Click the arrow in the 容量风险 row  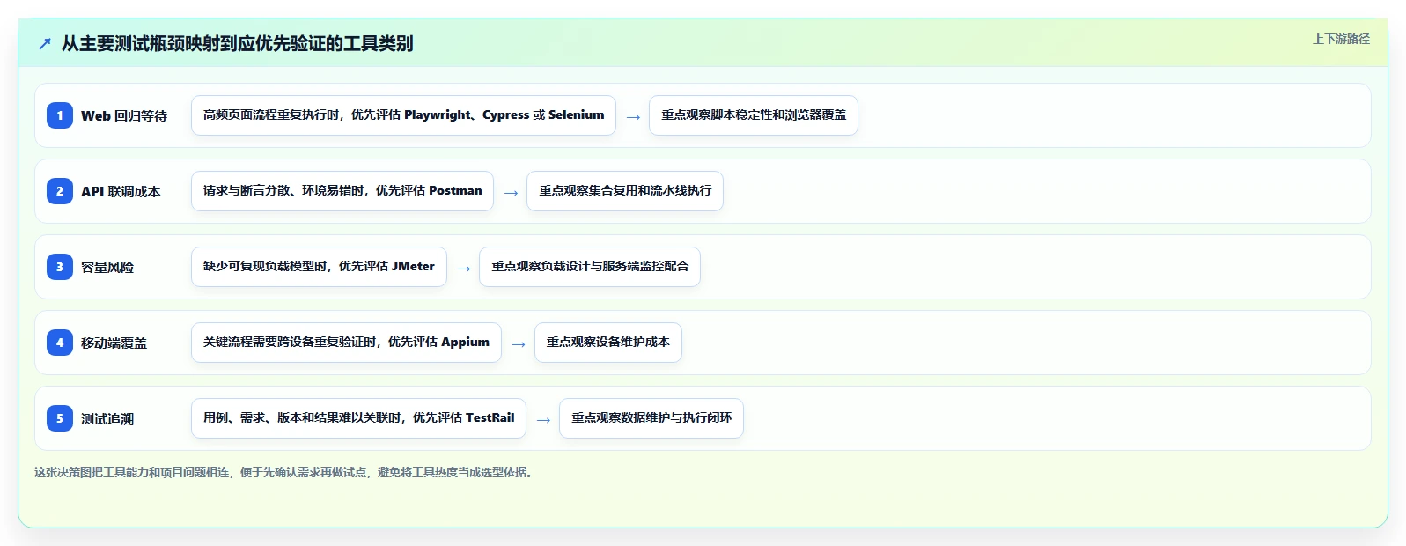pos(463,268)
